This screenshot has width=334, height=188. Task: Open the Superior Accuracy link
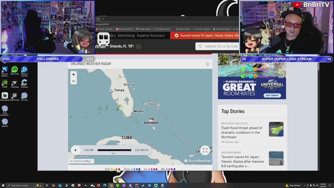click(x=151, y=36)
